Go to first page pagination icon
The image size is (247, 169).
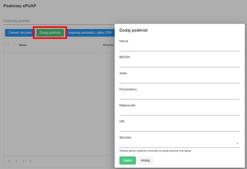[9, 161]
